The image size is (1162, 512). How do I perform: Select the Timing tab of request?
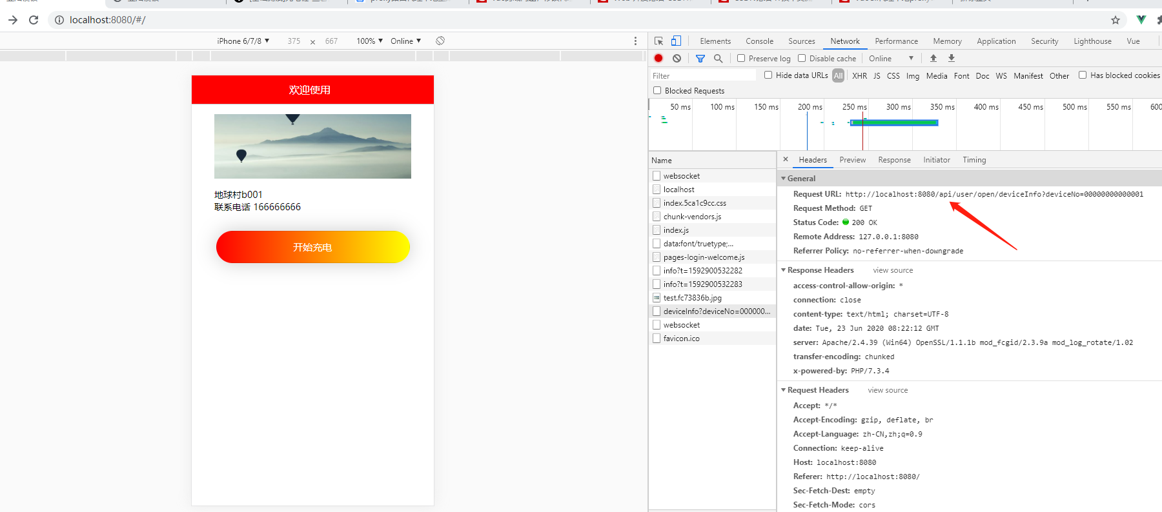click(974, 160)
